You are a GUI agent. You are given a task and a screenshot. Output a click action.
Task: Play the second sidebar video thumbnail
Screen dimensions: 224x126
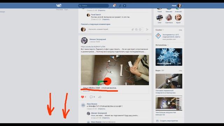coord(169,103)
